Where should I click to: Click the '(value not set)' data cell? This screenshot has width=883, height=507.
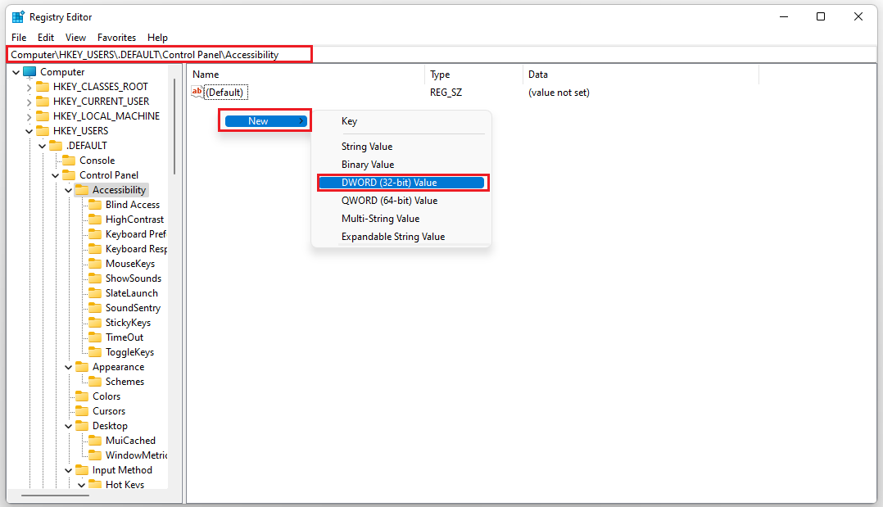(x=559, y=93)
